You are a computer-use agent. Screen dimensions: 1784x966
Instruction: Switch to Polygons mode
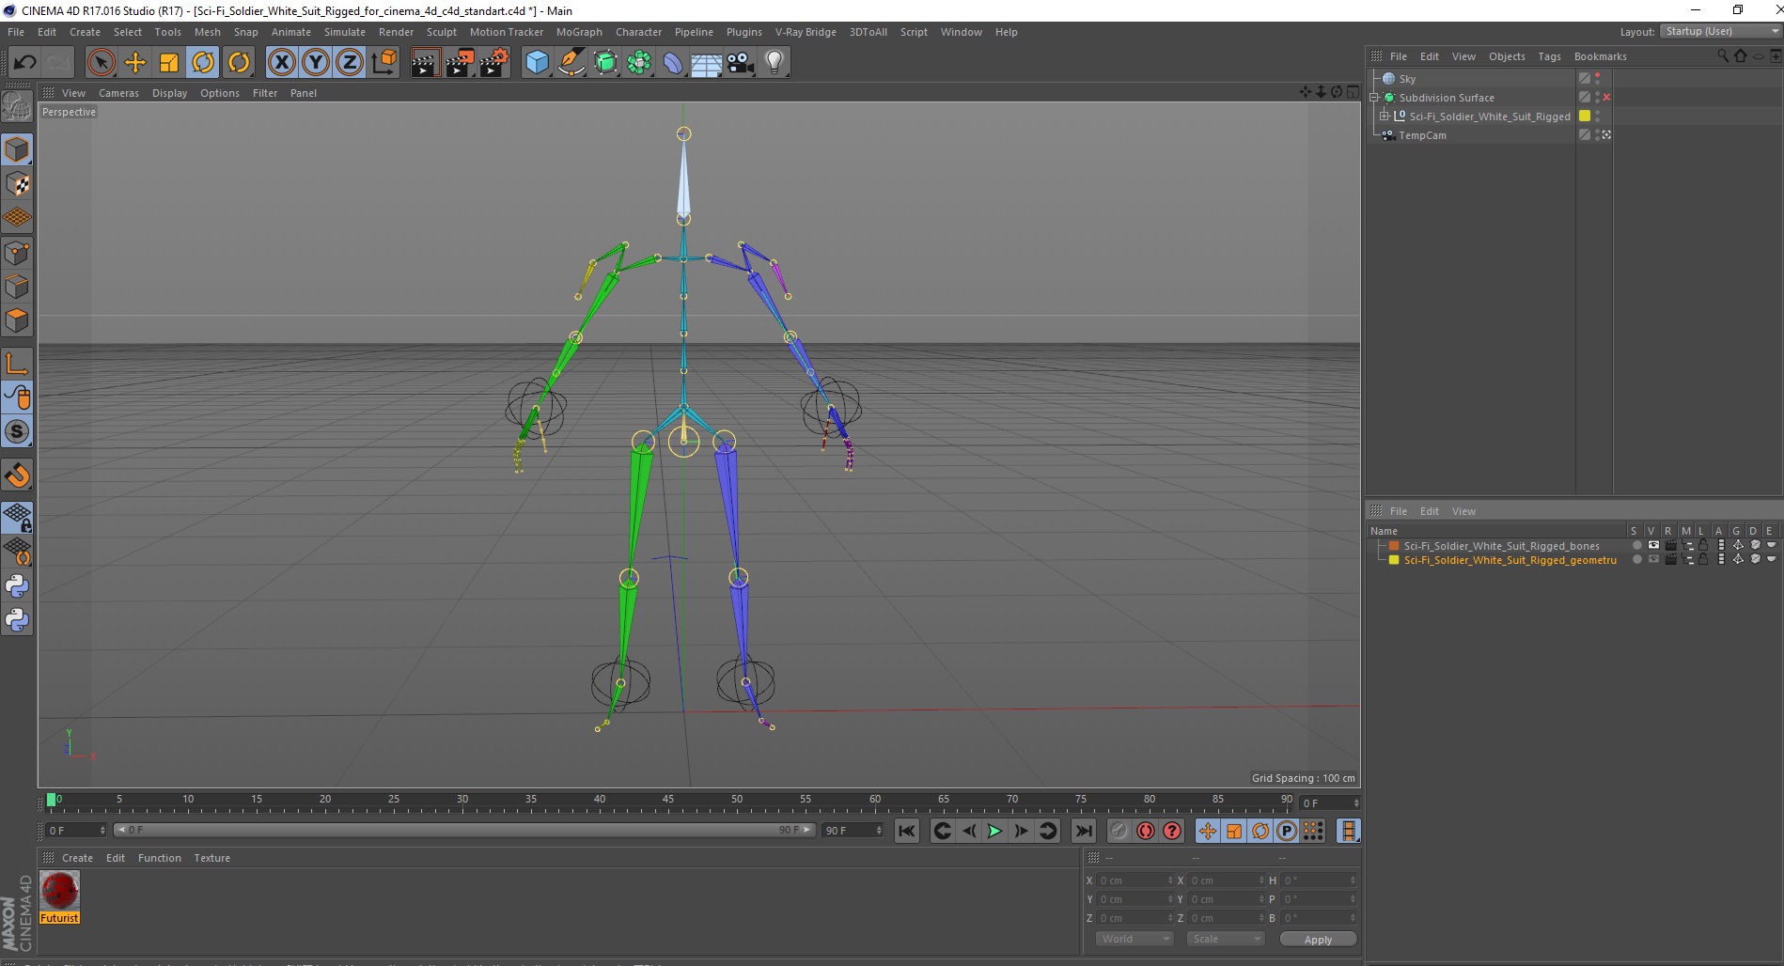(17, 320)
